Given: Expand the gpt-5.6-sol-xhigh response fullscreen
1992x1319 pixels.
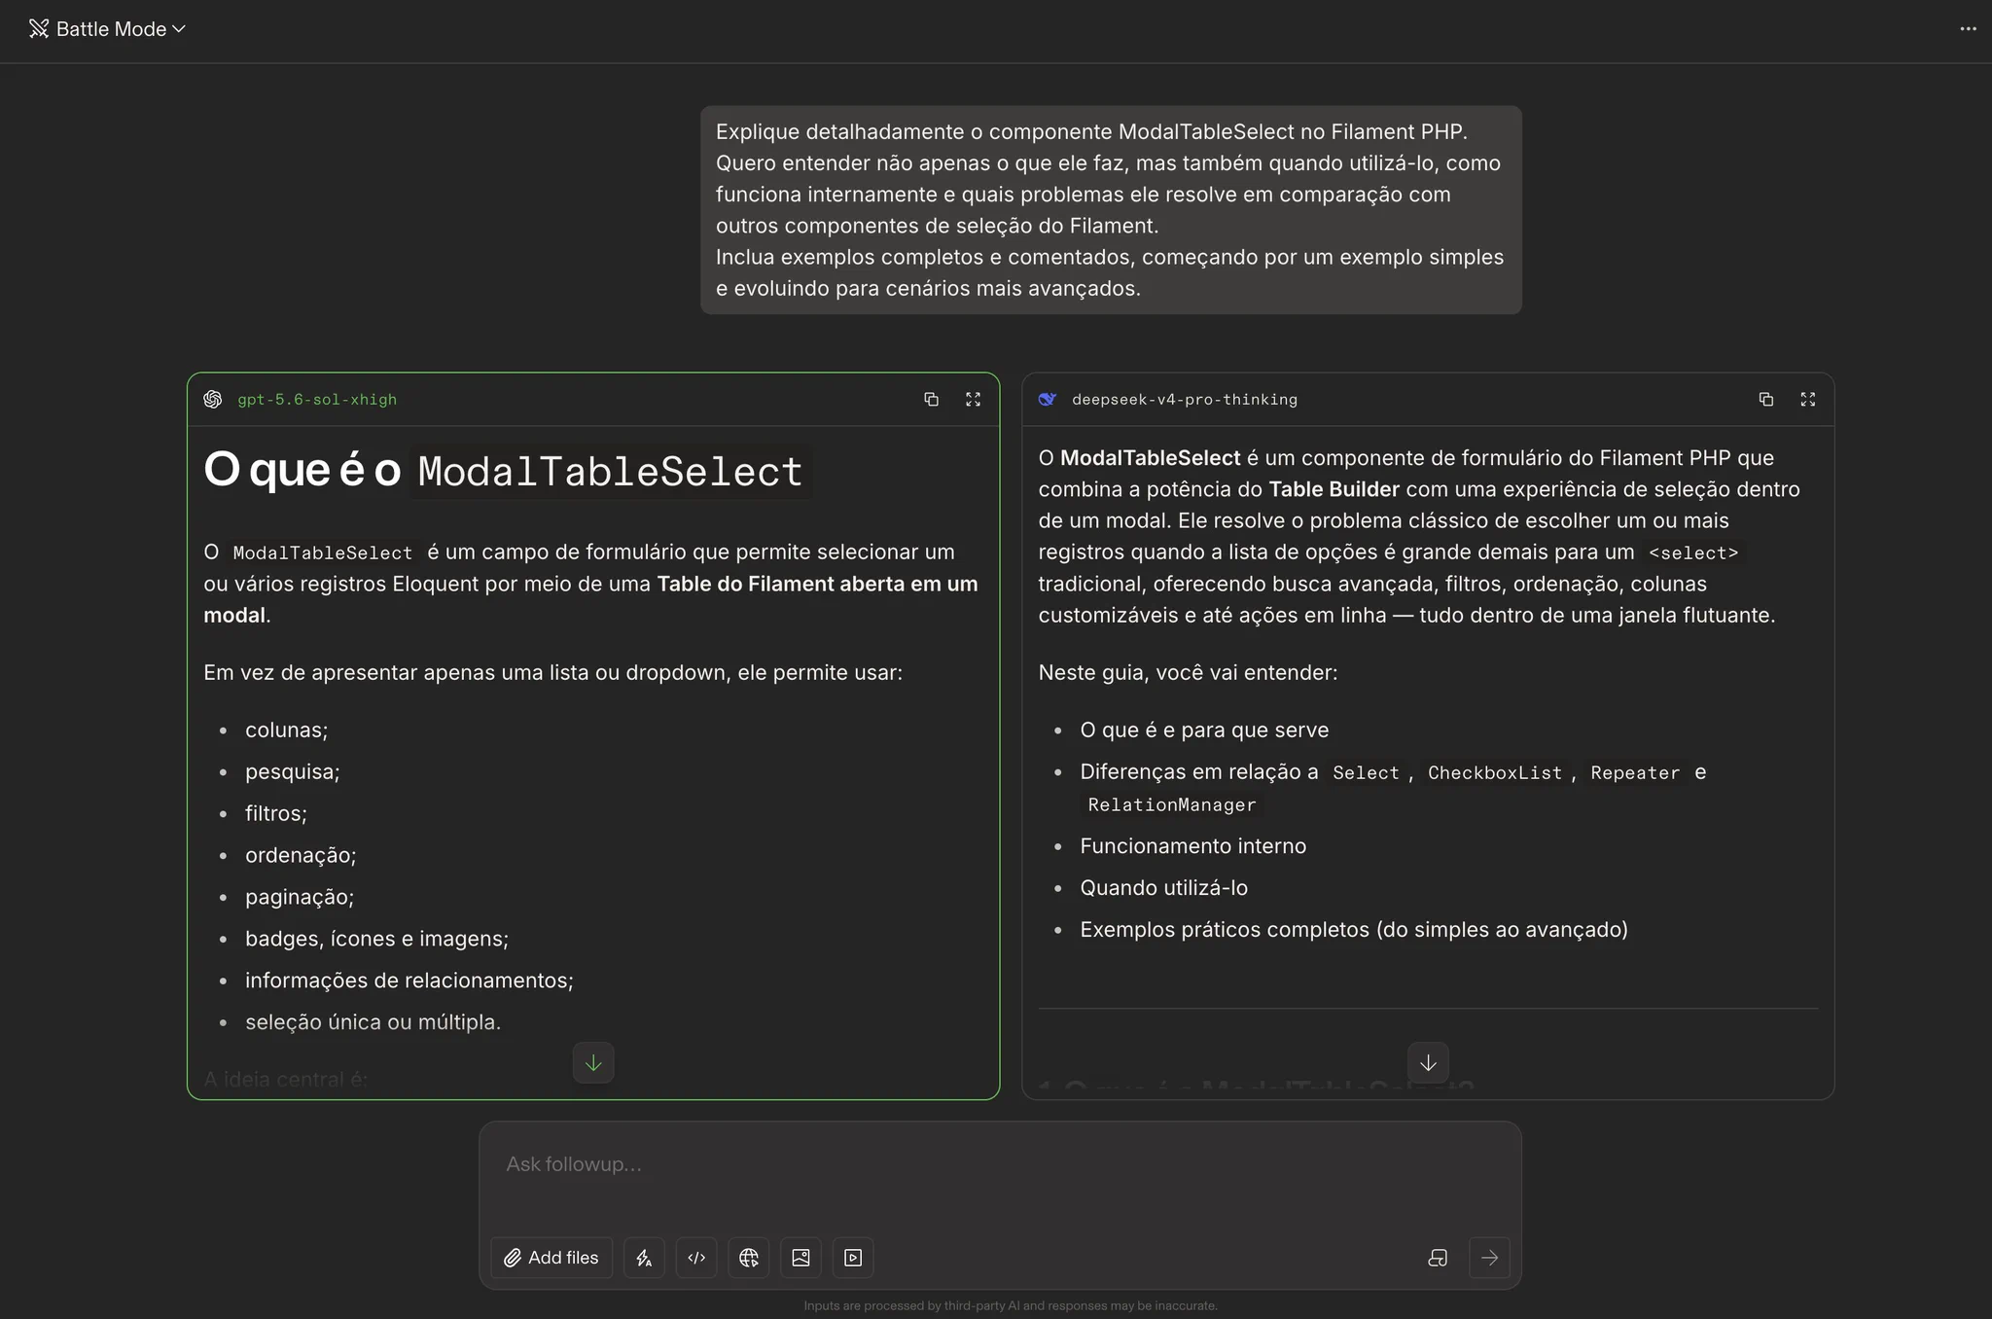Looking at the screenshot, I should coord(973,400).
